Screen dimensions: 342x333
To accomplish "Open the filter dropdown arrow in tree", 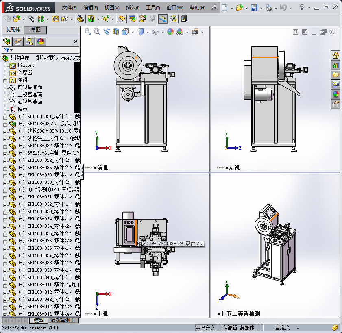I will pos(11,50).
